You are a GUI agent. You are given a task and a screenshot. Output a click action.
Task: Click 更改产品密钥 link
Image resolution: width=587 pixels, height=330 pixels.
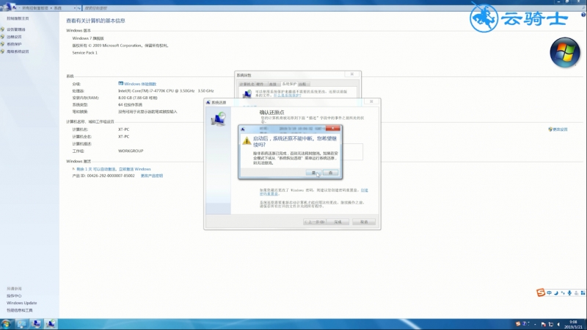pyautogui.click(x=152, y=176)
